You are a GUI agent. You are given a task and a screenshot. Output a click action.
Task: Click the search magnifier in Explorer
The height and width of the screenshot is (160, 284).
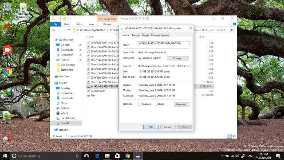click(x=232, y=30)
